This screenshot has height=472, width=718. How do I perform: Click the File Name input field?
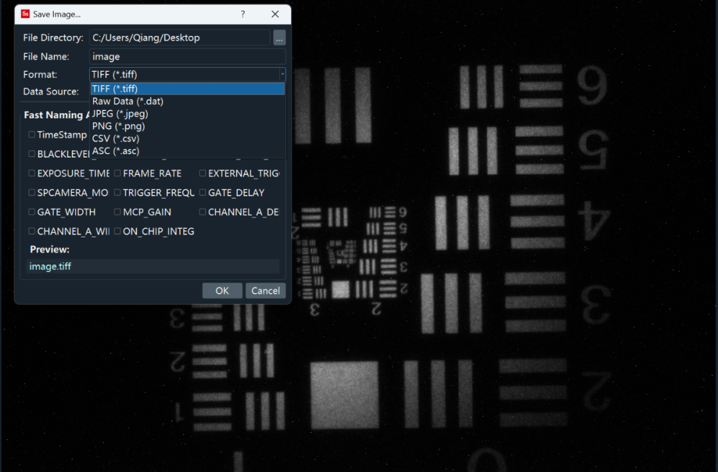click(x=187, y=57)
